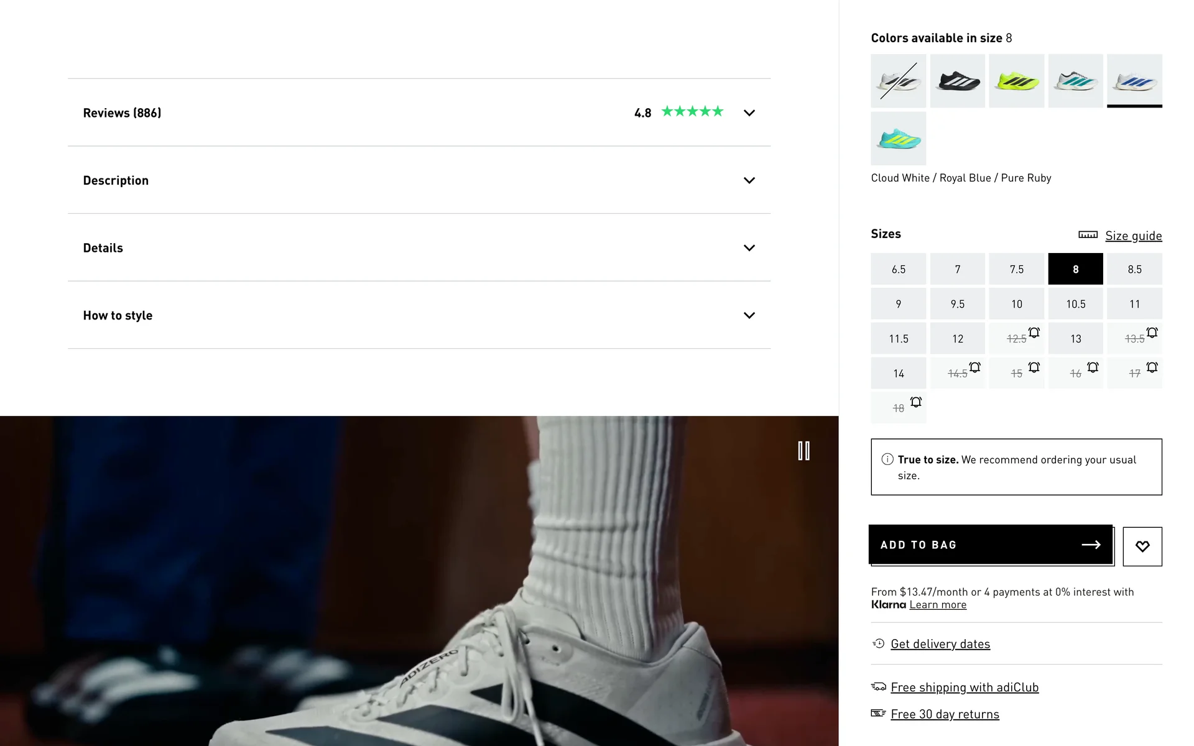Select size 9.5
The height and width of the screenshot is (746, 1194).
tap(957, 304)
